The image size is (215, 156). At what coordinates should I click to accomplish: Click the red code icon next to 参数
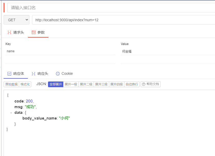34,32
